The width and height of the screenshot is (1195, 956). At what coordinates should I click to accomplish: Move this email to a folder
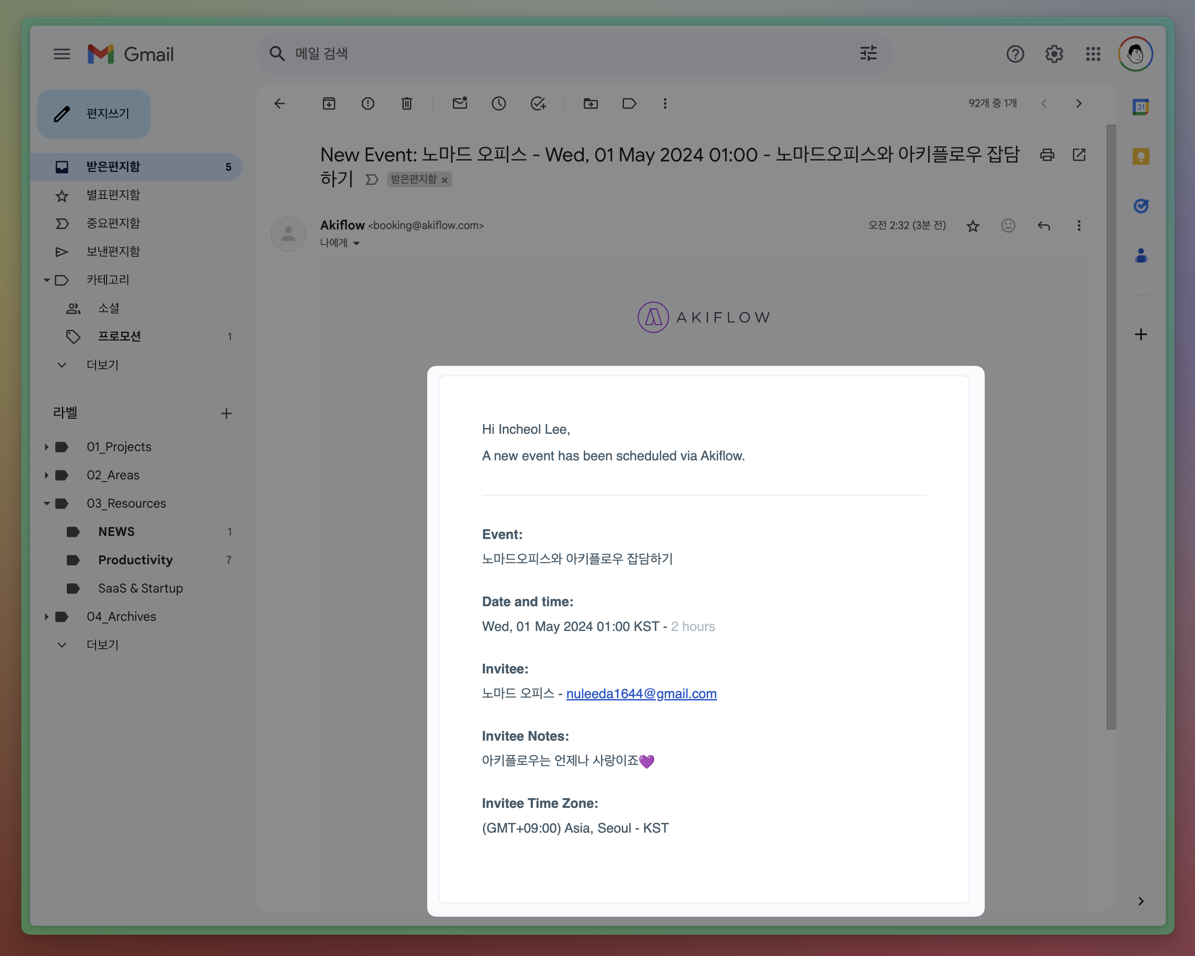pyautogui.click(x=590, y=103)
